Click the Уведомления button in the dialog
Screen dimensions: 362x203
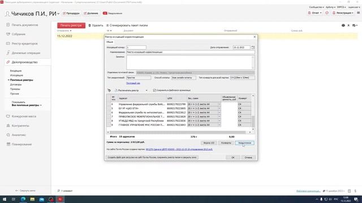pos(245,143)
